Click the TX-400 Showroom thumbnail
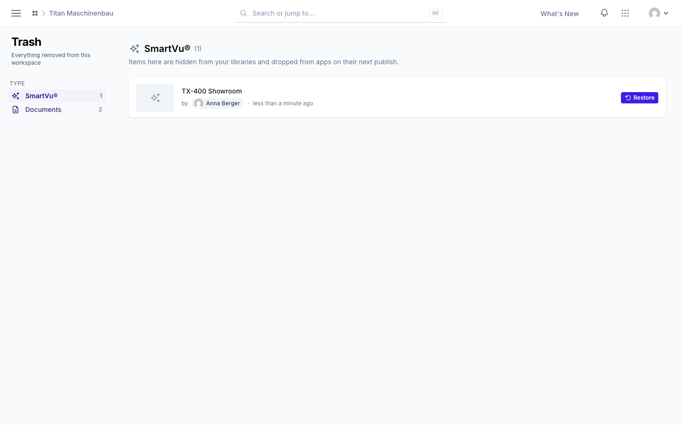 point(155,98)
